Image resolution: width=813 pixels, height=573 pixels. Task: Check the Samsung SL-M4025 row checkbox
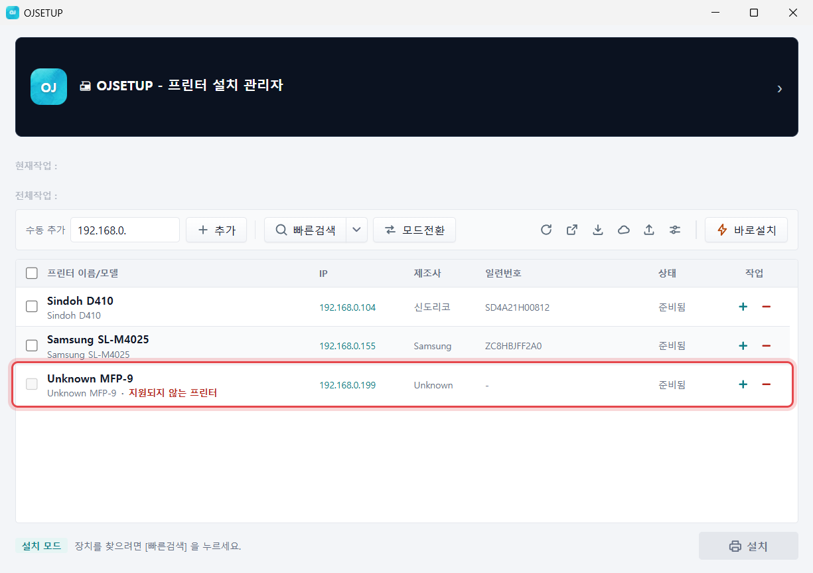coord(32,345)
